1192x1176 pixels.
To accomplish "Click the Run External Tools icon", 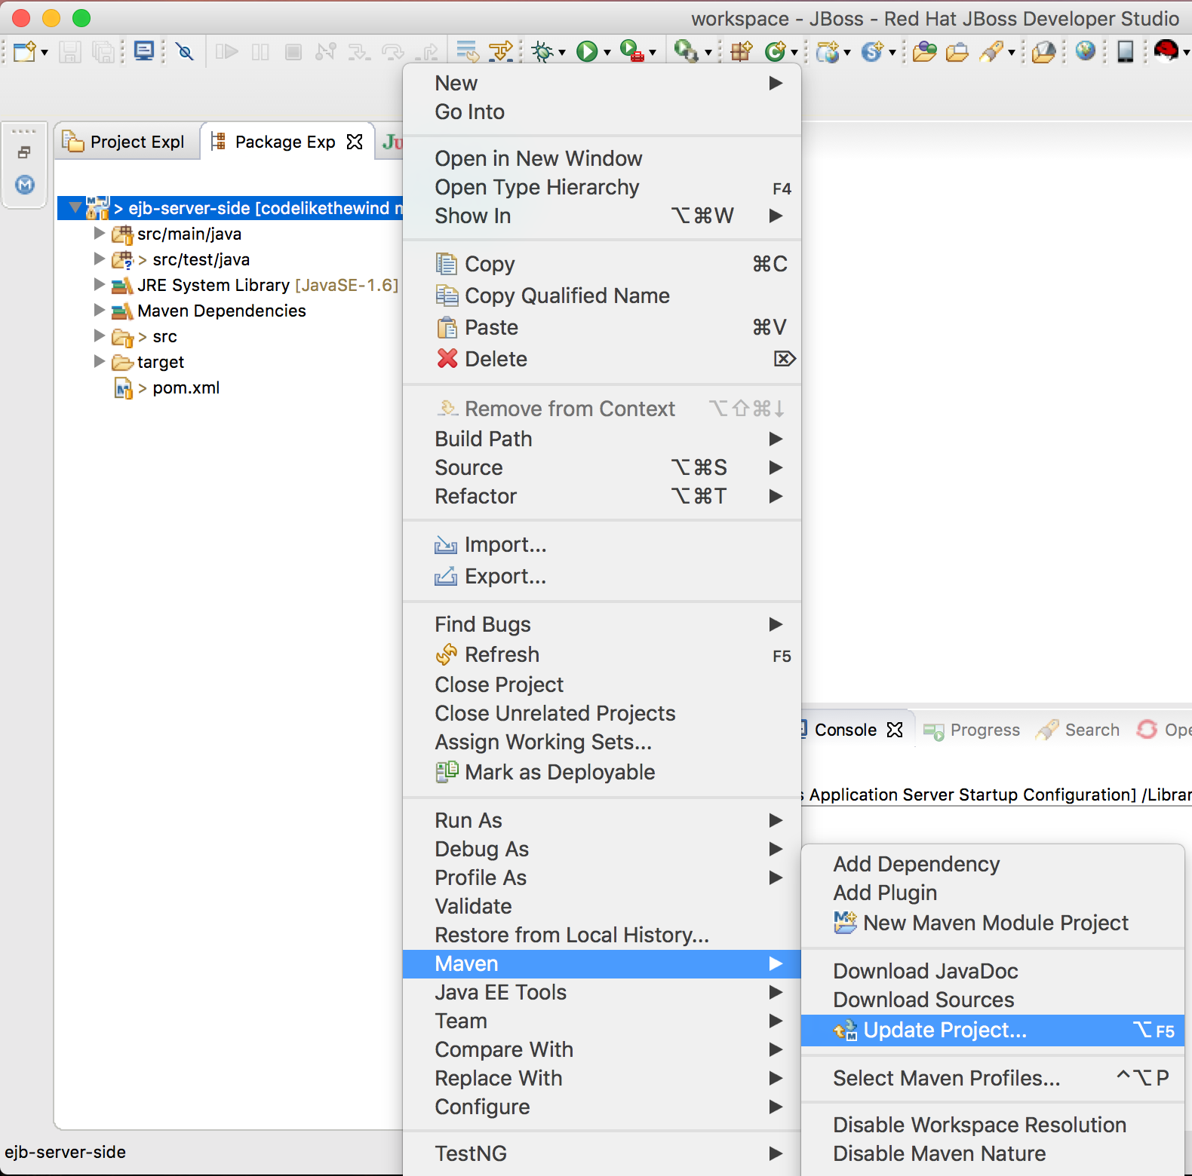I will [x=631, y=51].
